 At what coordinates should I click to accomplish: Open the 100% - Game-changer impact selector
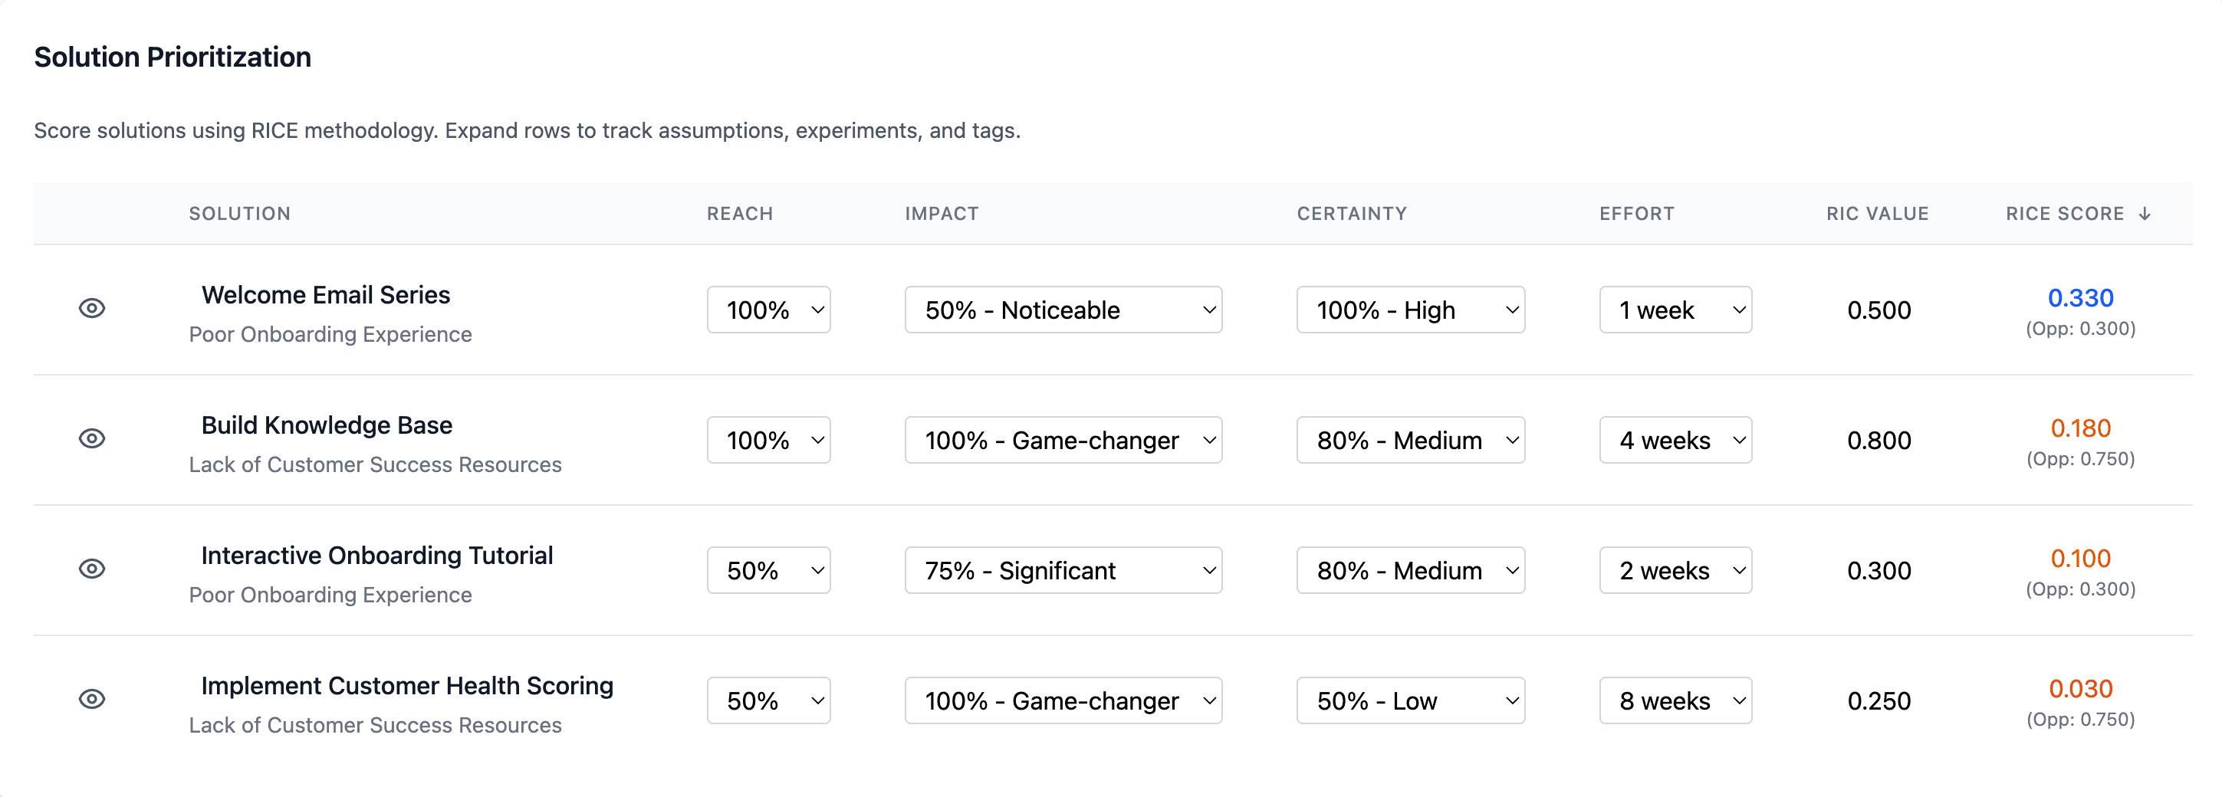coord(1063,440)
